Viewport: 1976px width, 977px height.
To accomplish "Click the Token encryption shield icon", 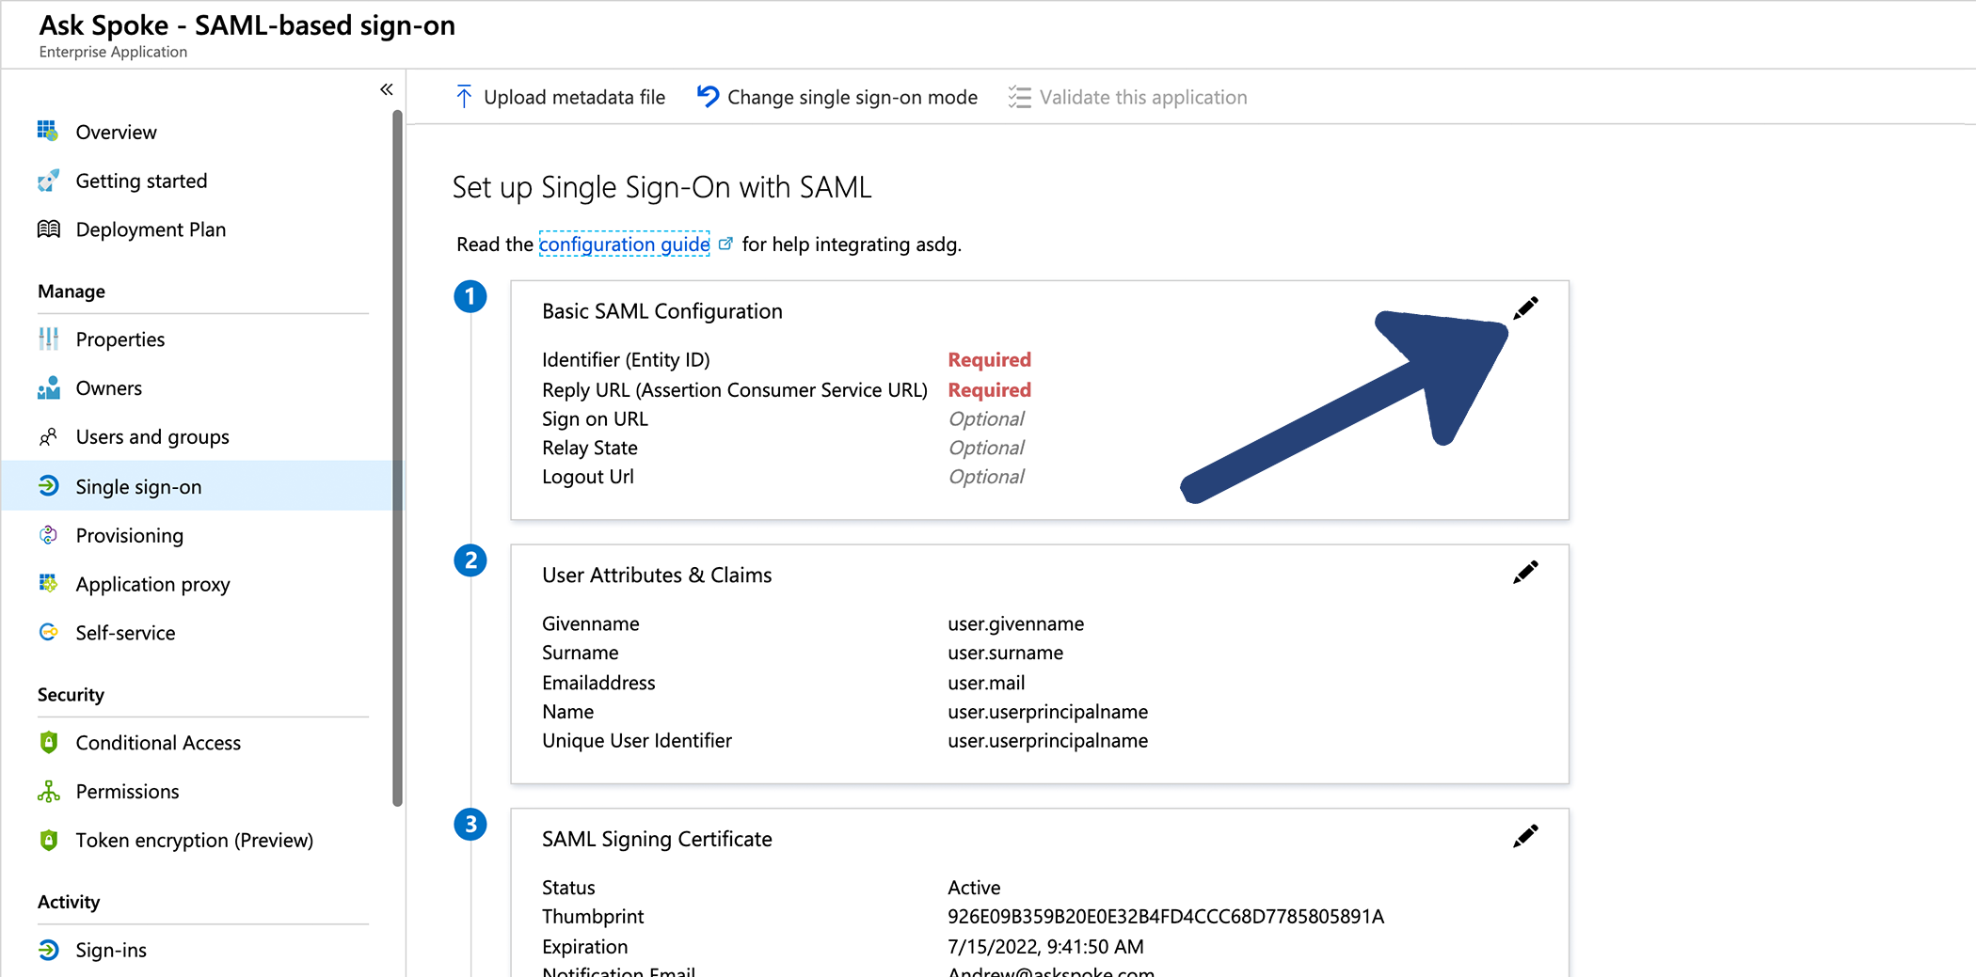I will pyautogui.click(x=48, y=840).
